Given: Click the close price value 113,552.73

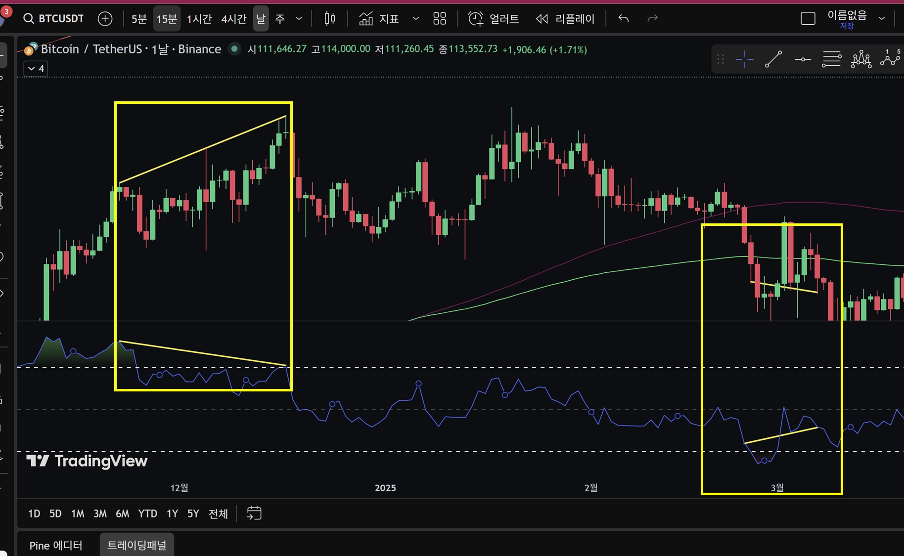Looking at the screenshot, I should (x=473, y=49).
